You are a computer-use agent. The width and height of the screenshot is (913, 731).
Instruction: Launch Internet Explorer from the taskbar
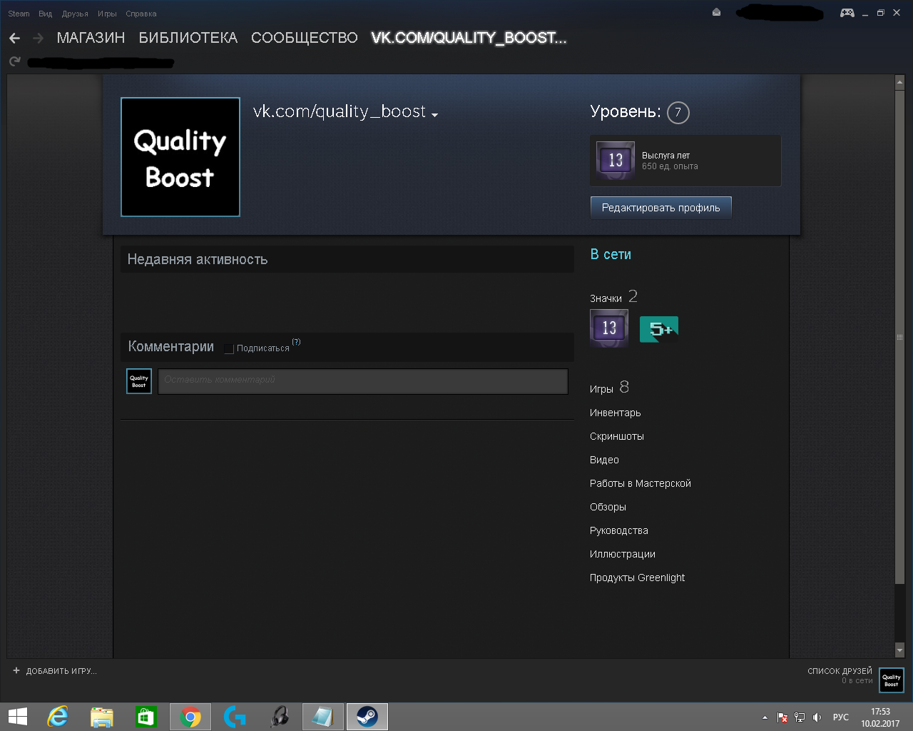57,717
